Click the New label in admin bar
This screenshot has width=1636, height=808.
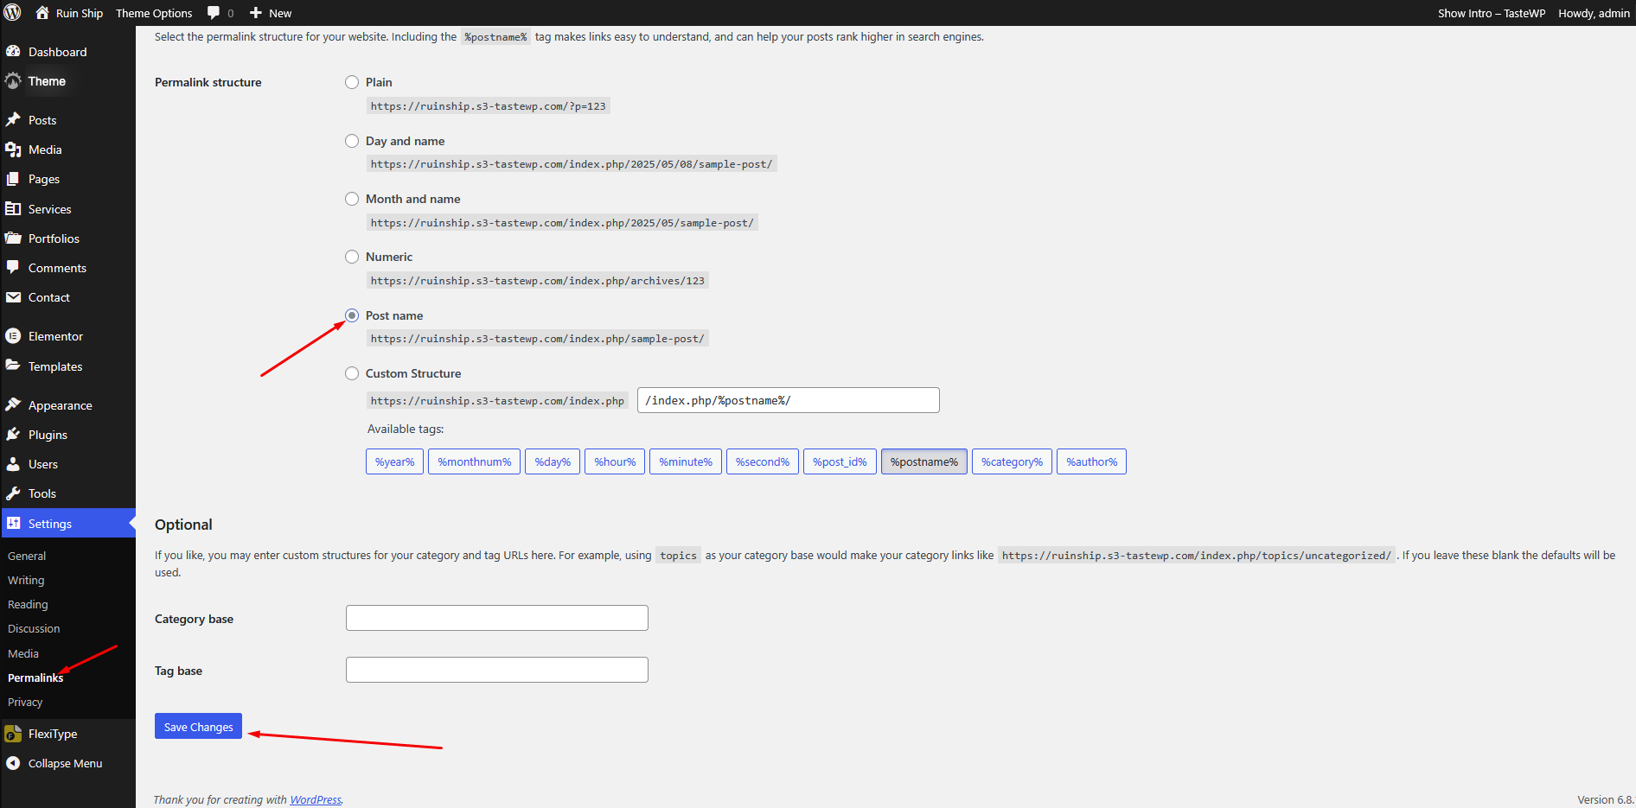280,13
